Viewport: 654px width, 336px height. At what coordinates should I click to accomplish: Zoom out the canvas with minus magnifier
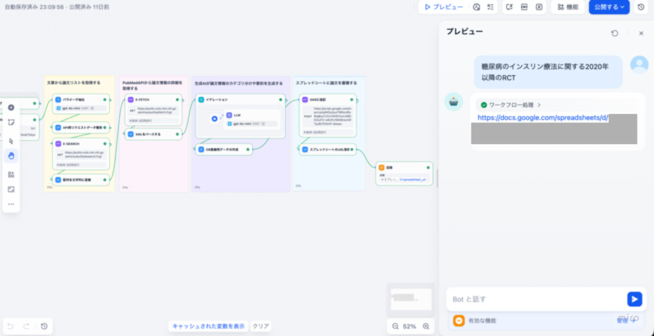pos(395,326)
